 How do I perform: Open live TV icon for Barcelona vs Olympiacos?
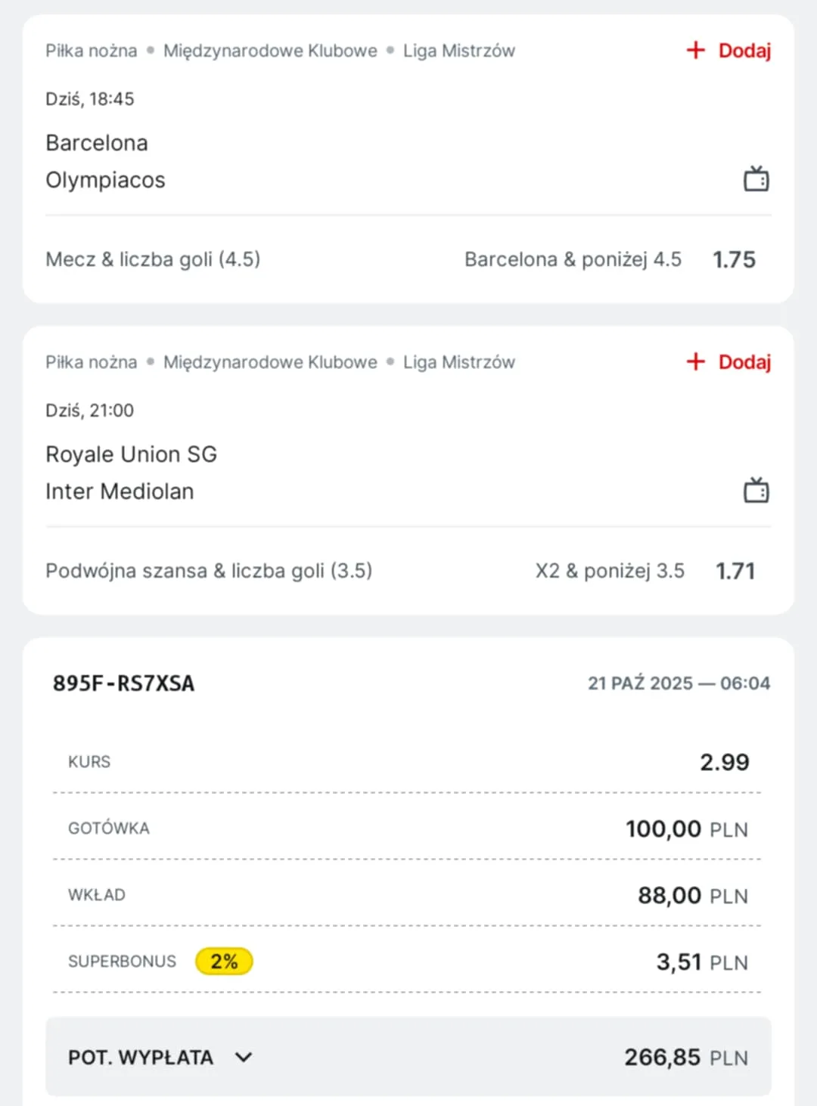[756, 179]
